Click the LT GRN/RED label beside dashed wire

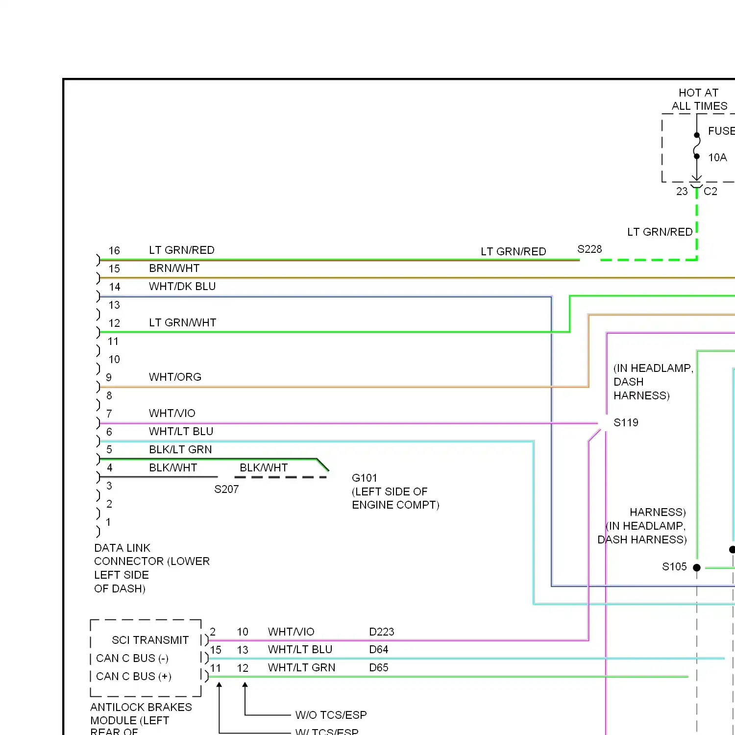(x=660, y=232)
